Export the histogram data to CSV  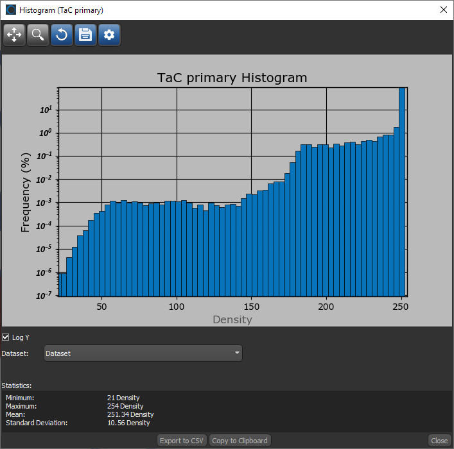click(x=182, y=441)
